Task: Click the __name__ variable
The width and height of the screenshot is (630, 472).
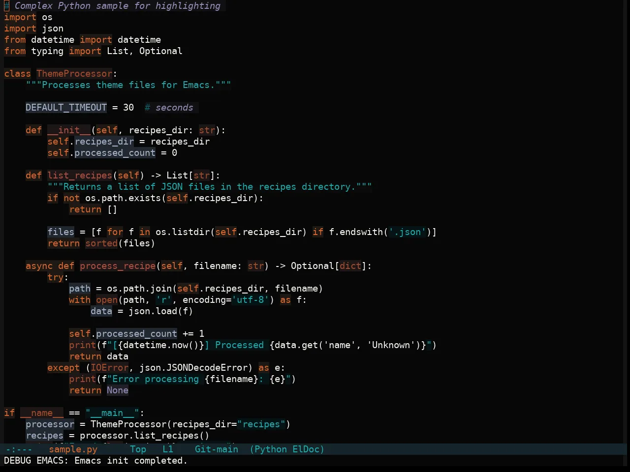Action: click(42, 413)
